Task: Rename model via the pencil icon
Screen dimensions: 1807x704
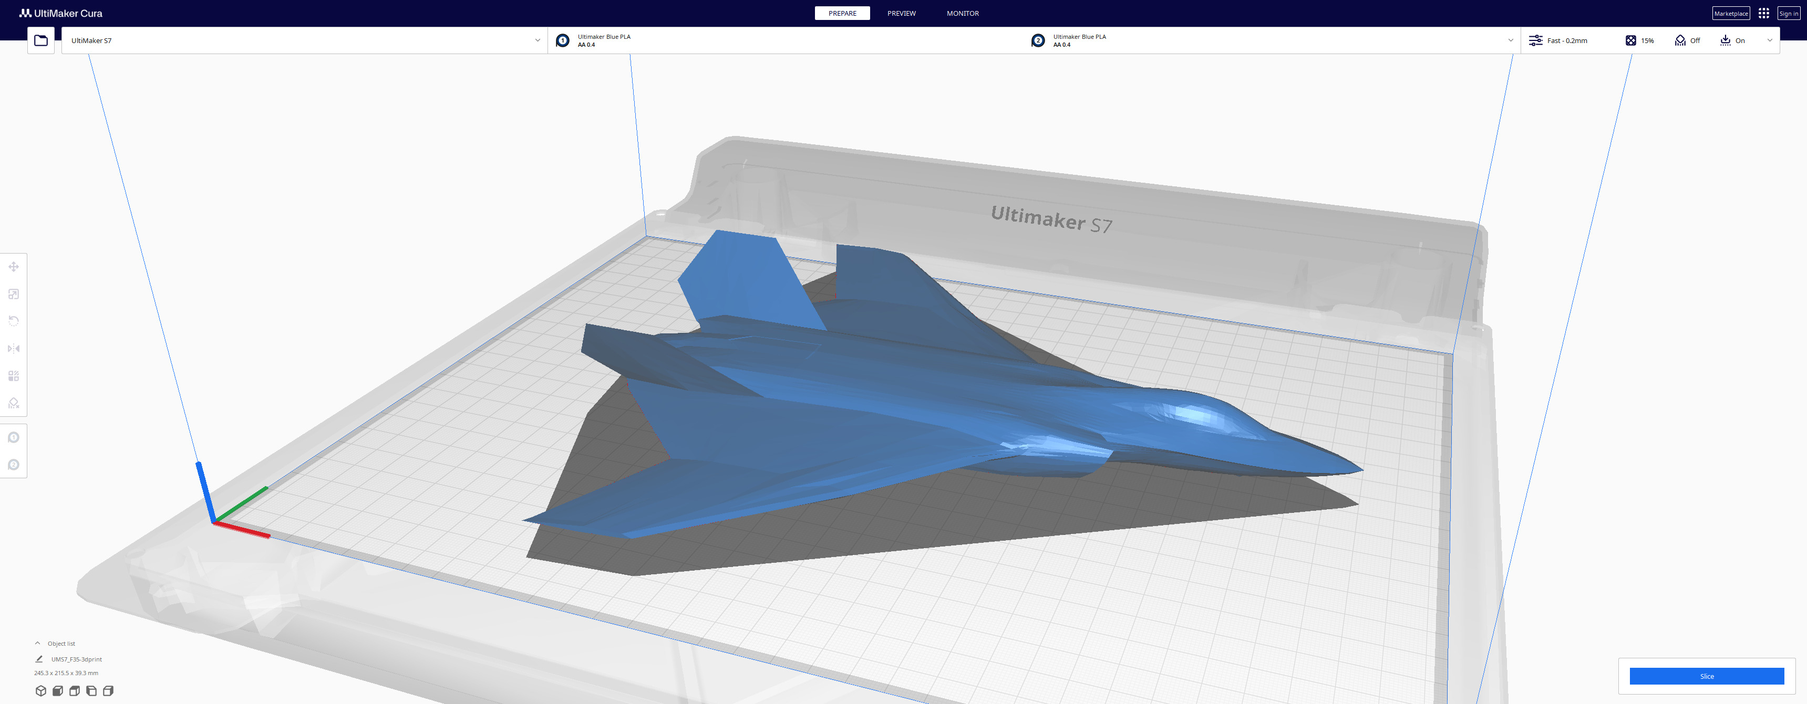Action: [39, 659]
